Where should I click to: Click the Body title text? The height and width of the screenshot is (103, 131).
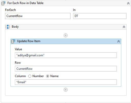pyautogui.click(x=15, y=27)
